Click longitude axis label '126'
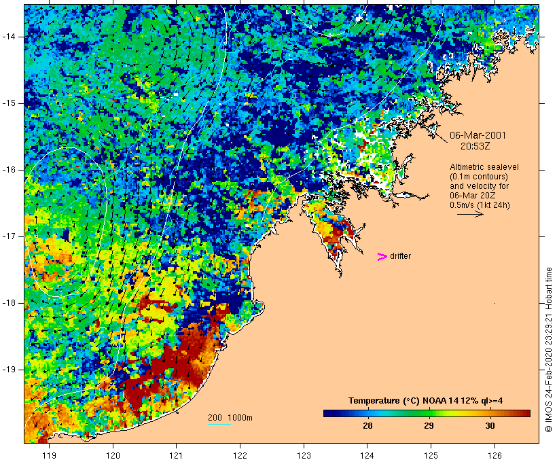Image resolution: width=557 pixels, height=462 pixels. coord(495,455)
